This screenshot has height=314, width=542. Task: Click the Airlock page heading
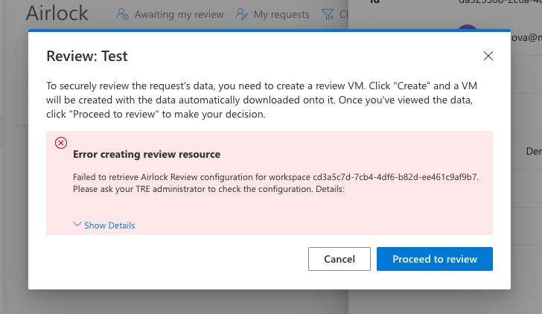pyautogui.click(x=57, y=13)
